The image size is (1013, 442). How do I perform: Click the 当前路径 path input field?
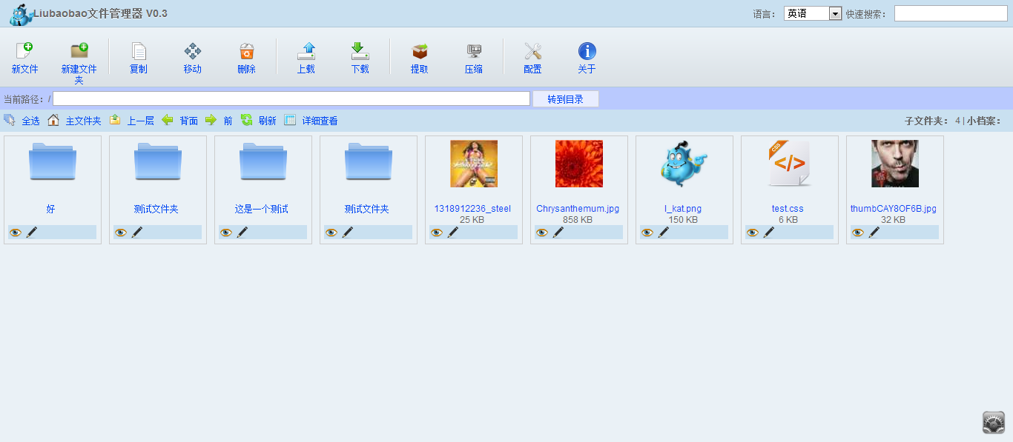point(291,98)
